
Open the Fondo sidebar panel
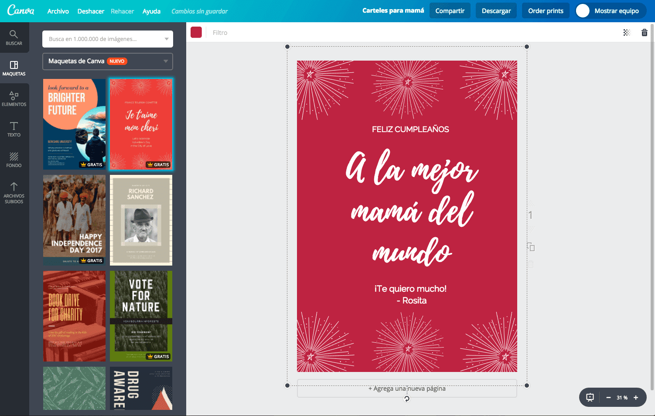click(x=14, y=160)
